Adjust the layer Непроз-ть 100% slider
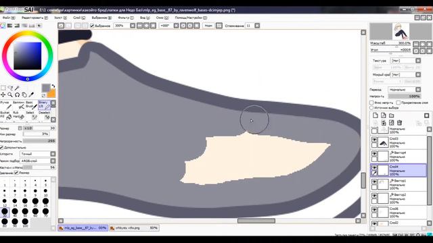Viewport: 433px width, 243px height. point(405,96)
